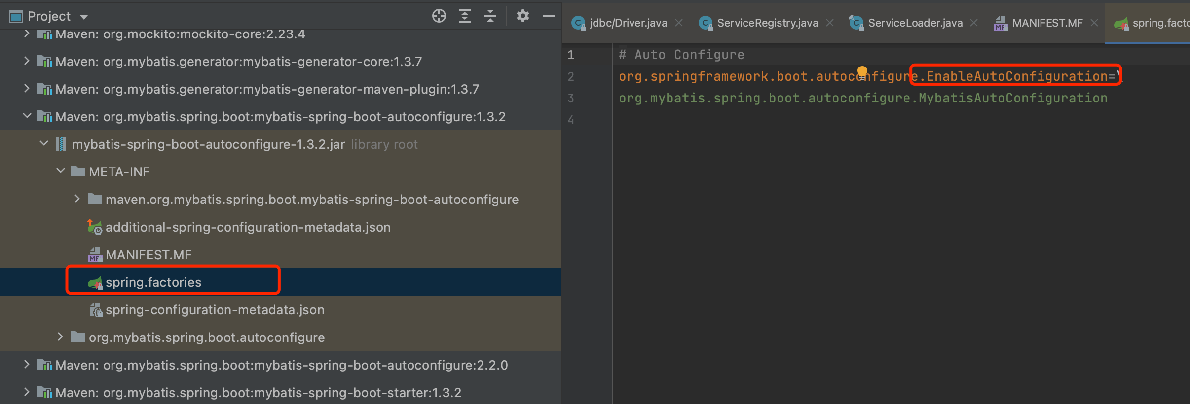
Task: Click the MANIFEST.MF tab file icon
Action: [x=1001, y=23]
